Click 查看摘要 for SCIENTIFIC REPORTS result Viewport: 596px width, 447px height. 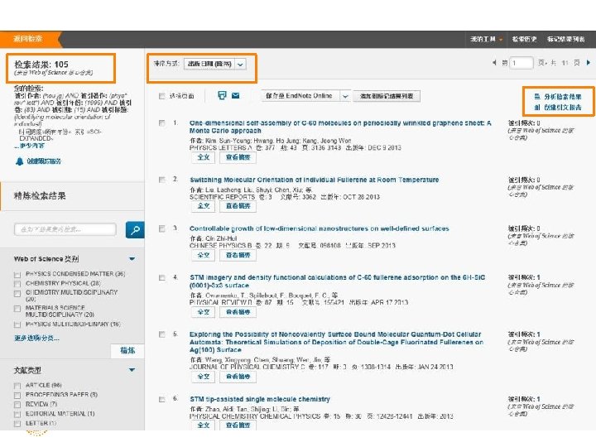238,206
